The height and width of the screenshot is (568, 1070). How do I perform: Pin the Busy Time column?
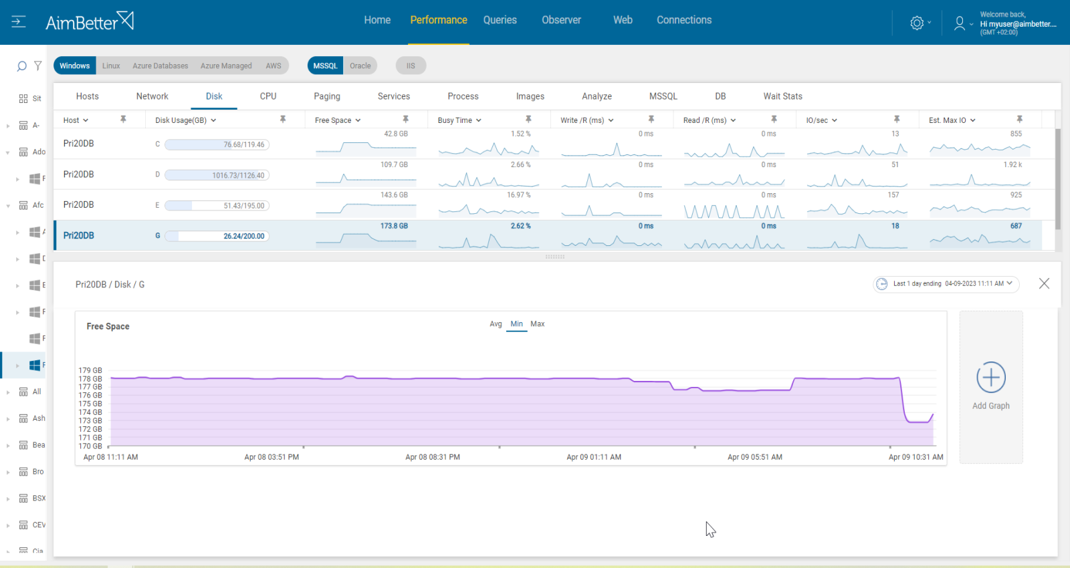pos(528,119)
